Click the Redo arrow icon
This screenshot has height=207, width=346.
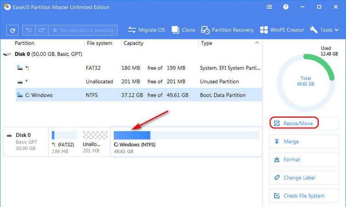click(x=42, y=30)
